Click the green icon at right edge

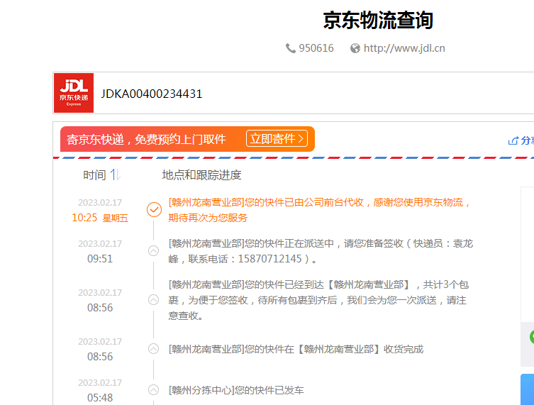coord(532,337)
